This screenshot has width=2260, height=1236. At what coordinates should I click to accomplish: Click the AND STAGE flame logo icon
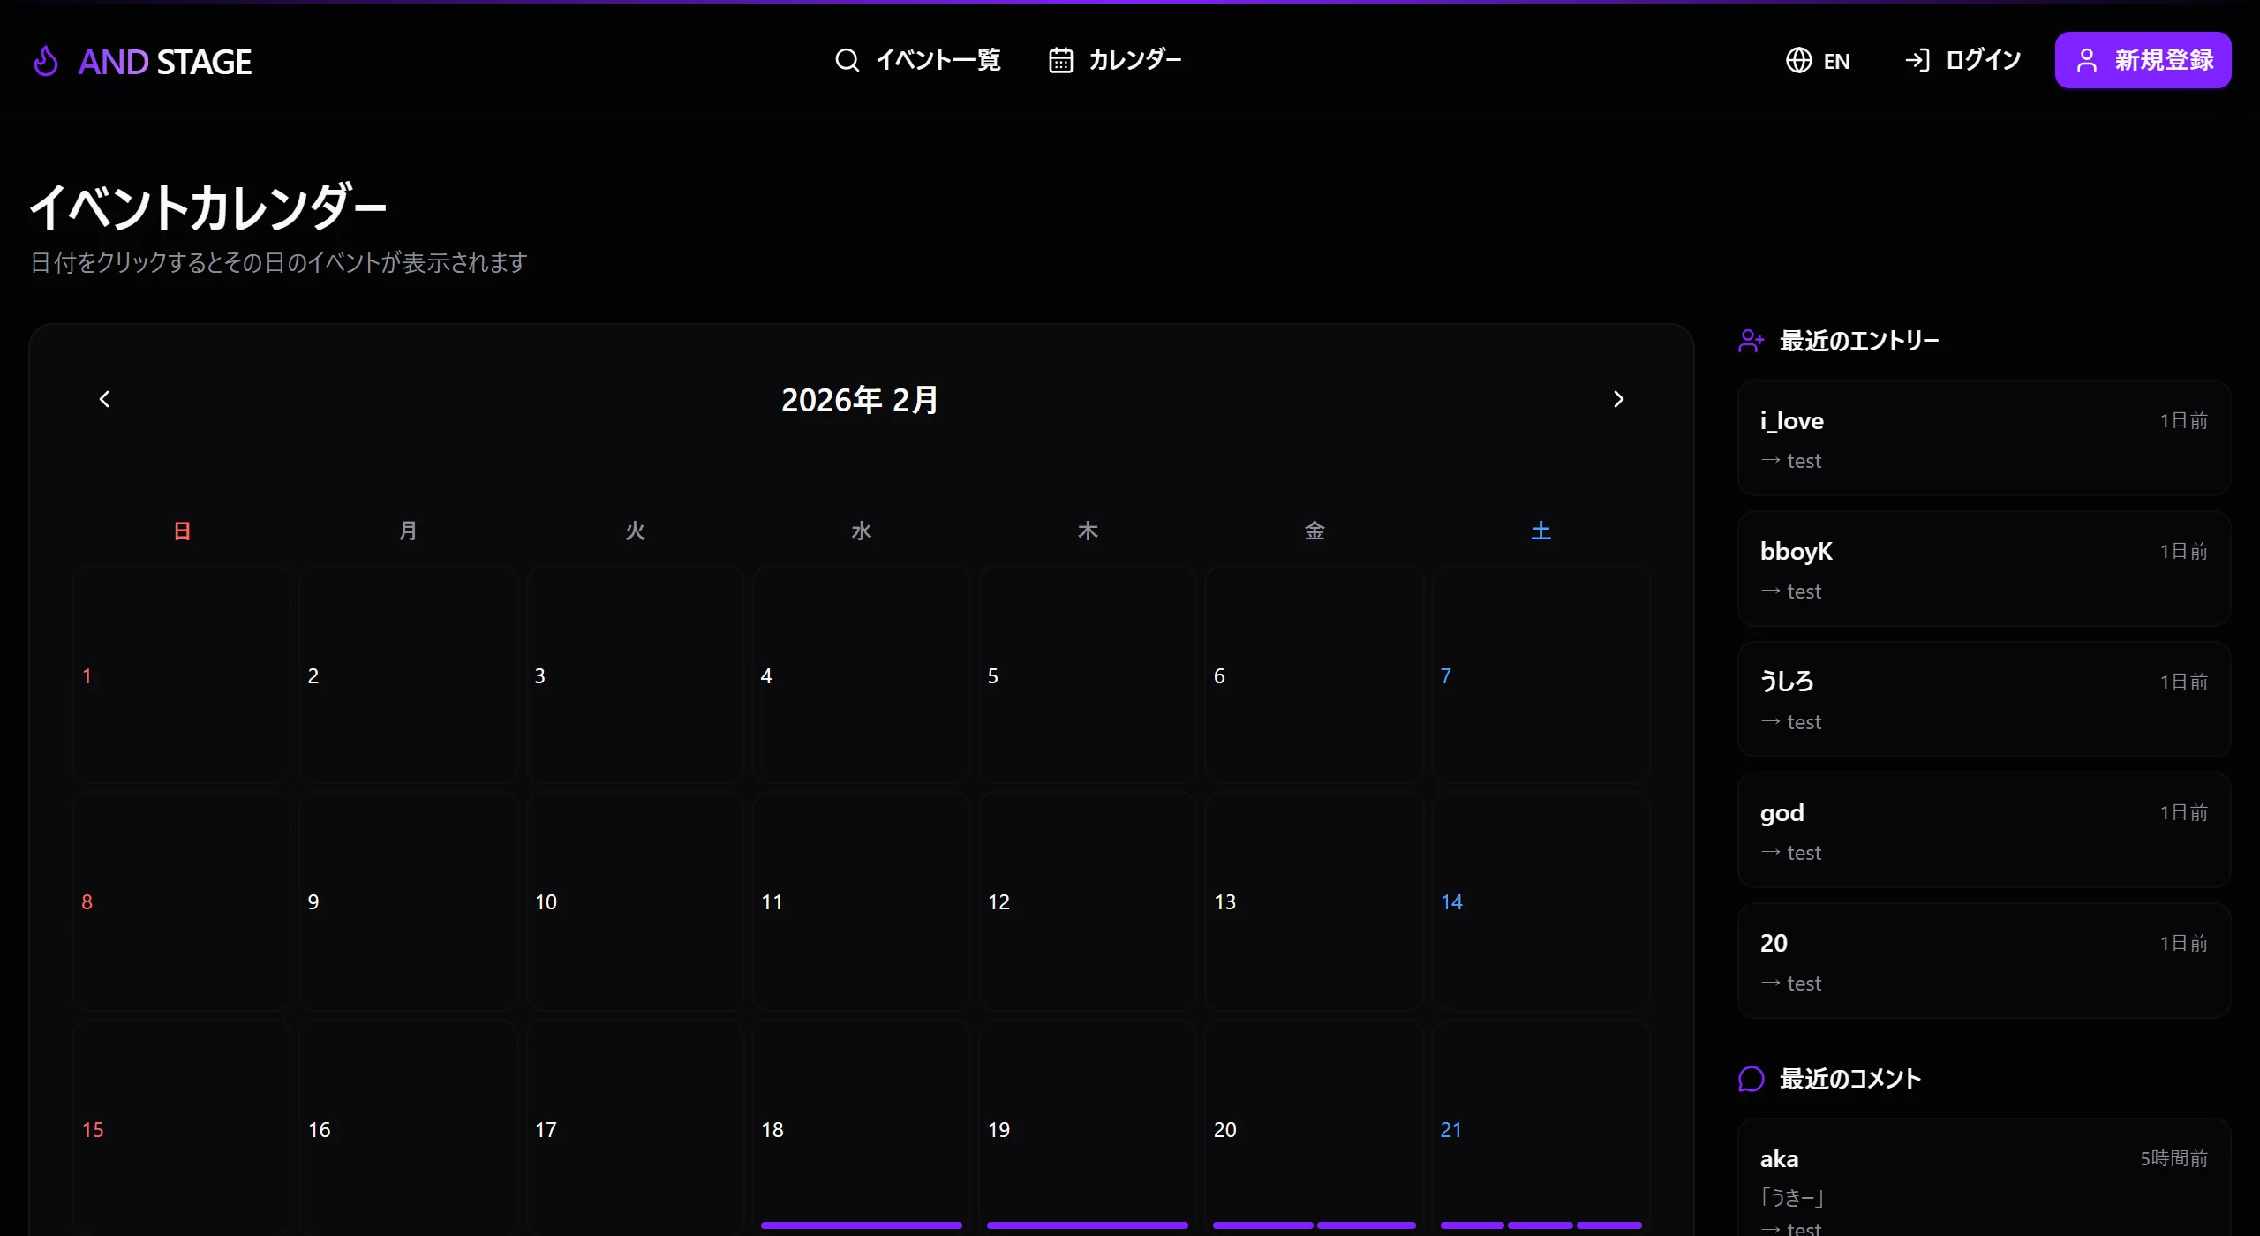(x=45, y=61)
